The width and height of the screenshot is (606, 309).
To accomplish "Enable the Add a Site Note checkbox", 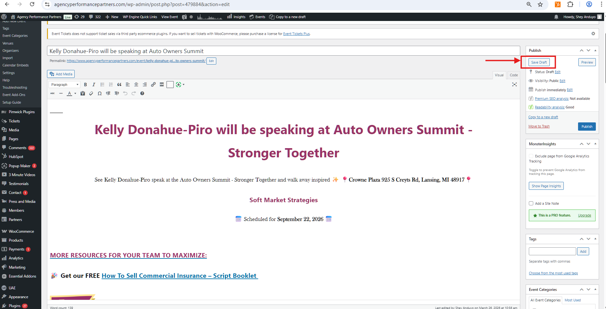I will 531,203.
